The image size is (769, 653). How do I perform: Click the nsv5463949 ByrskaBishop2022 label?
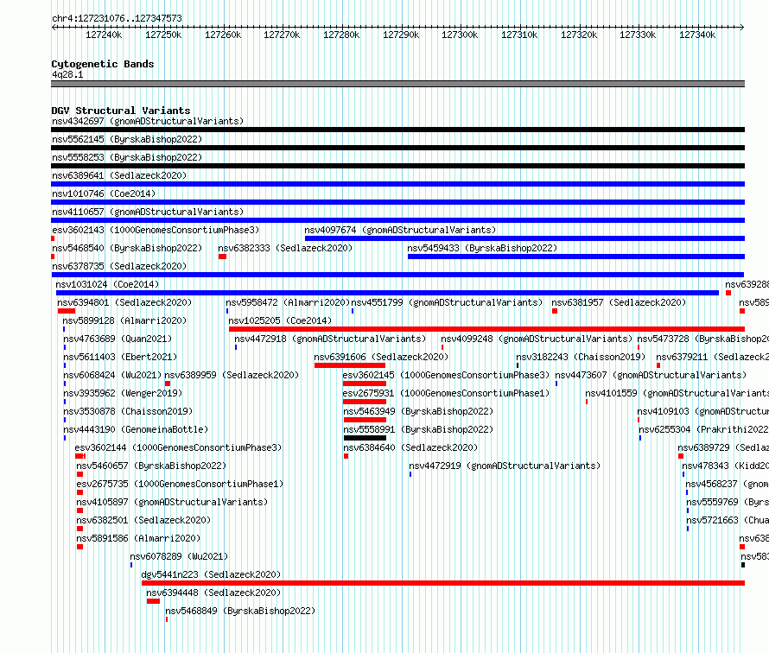418,411
